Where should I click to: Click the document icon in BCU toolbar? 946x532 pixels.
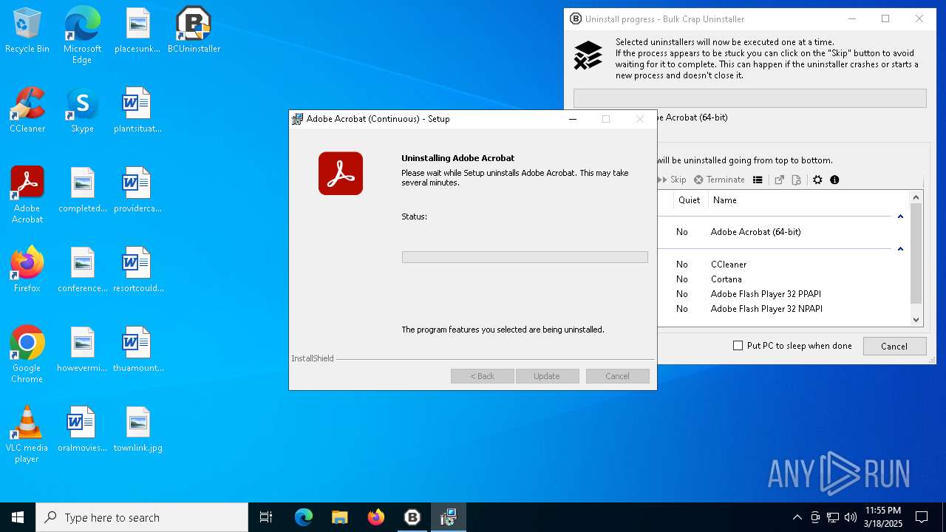[x=796, y=180]
